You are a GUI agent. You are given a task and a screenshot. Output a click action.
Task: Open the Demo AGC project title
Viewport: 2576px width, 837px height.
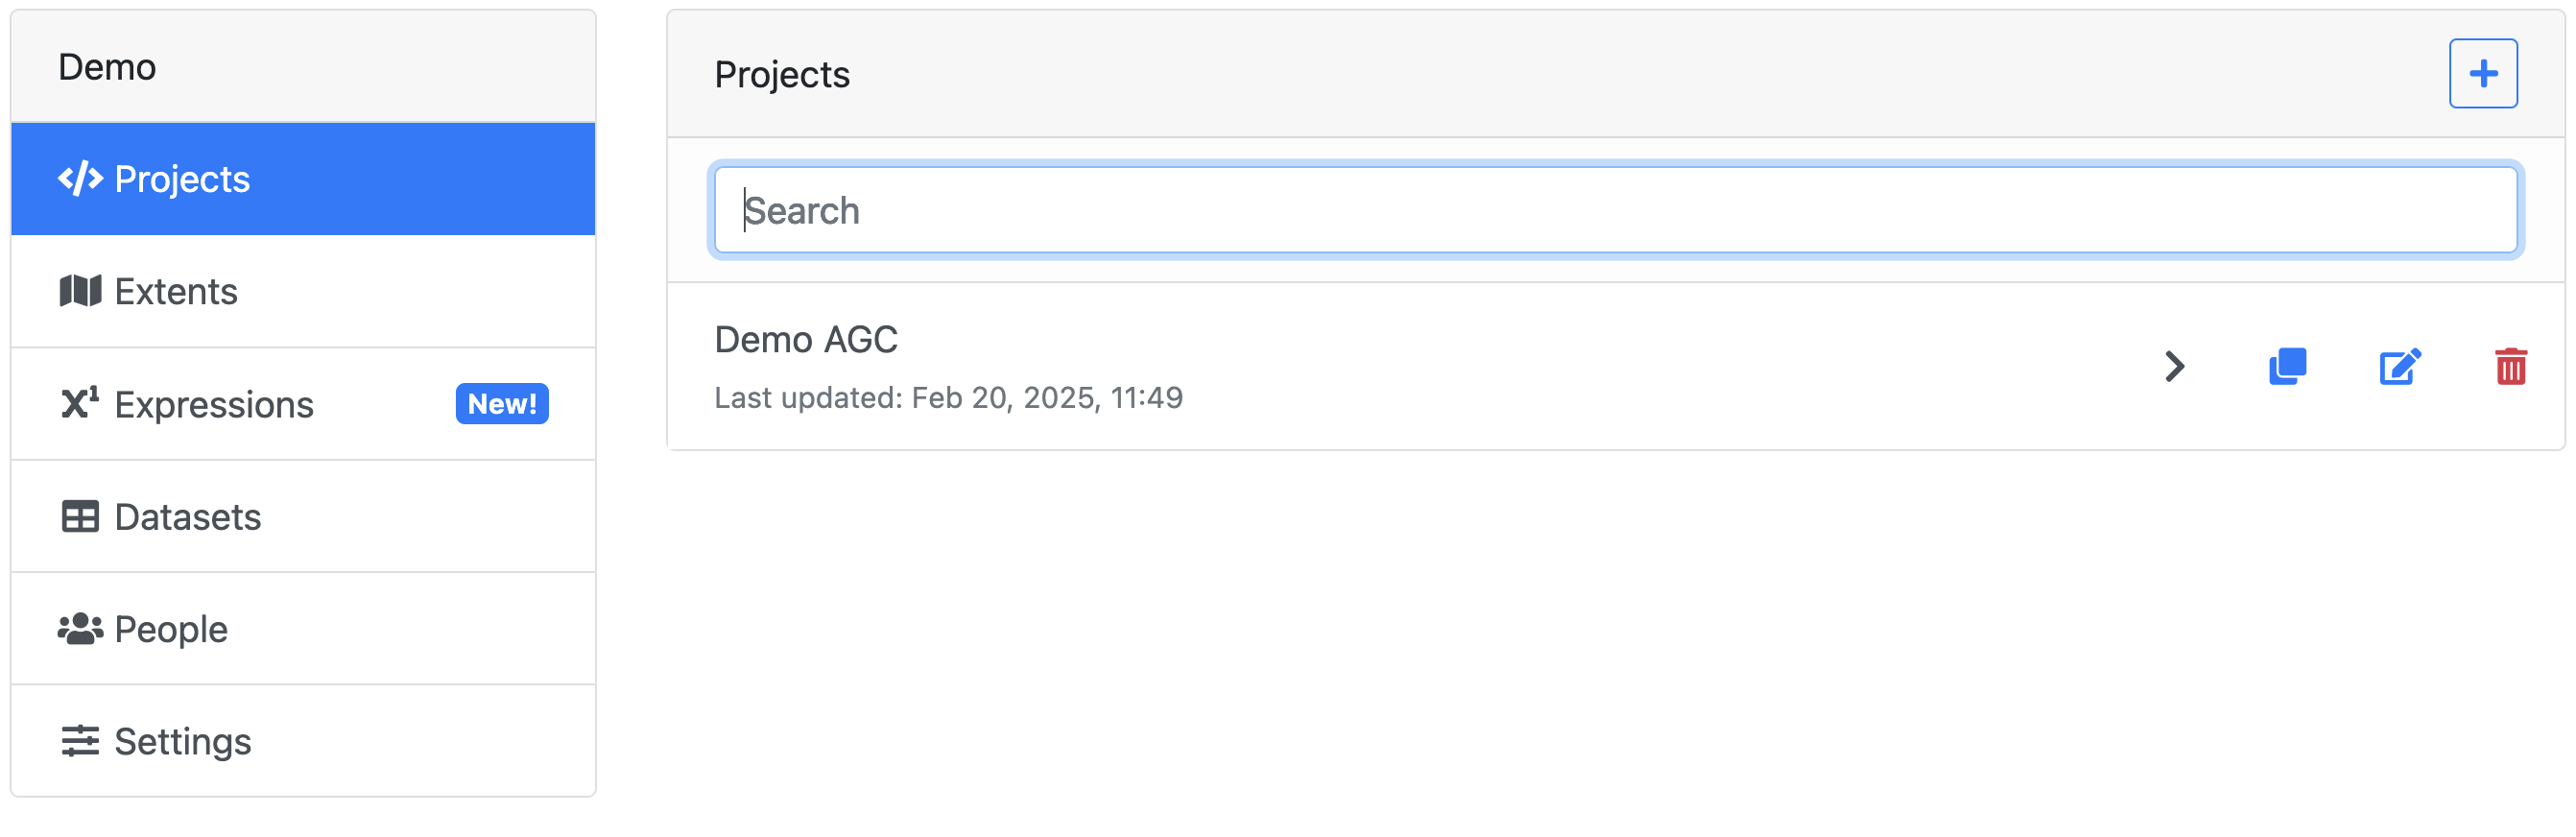(806, 340)
